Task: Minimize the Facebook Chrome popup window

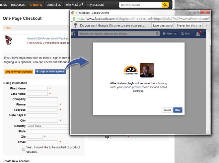Action: point(192,12)
